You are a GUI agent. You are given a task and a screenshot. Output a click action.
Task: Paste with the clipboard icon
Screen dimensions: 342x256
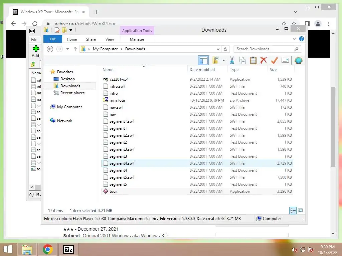click(253, 60)
